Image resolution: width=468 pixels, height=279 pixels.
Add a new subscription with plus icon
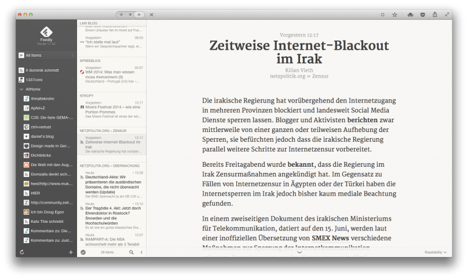(71, 252)
